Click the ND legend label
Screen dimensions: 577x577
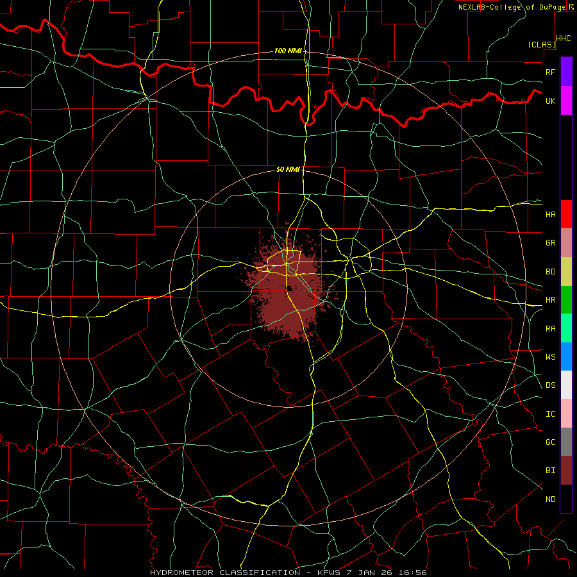550,499
